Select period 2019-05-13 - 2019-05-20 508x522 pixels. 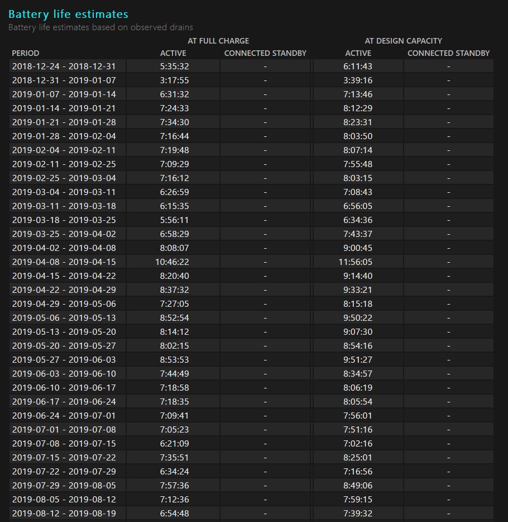coord(64,332)
